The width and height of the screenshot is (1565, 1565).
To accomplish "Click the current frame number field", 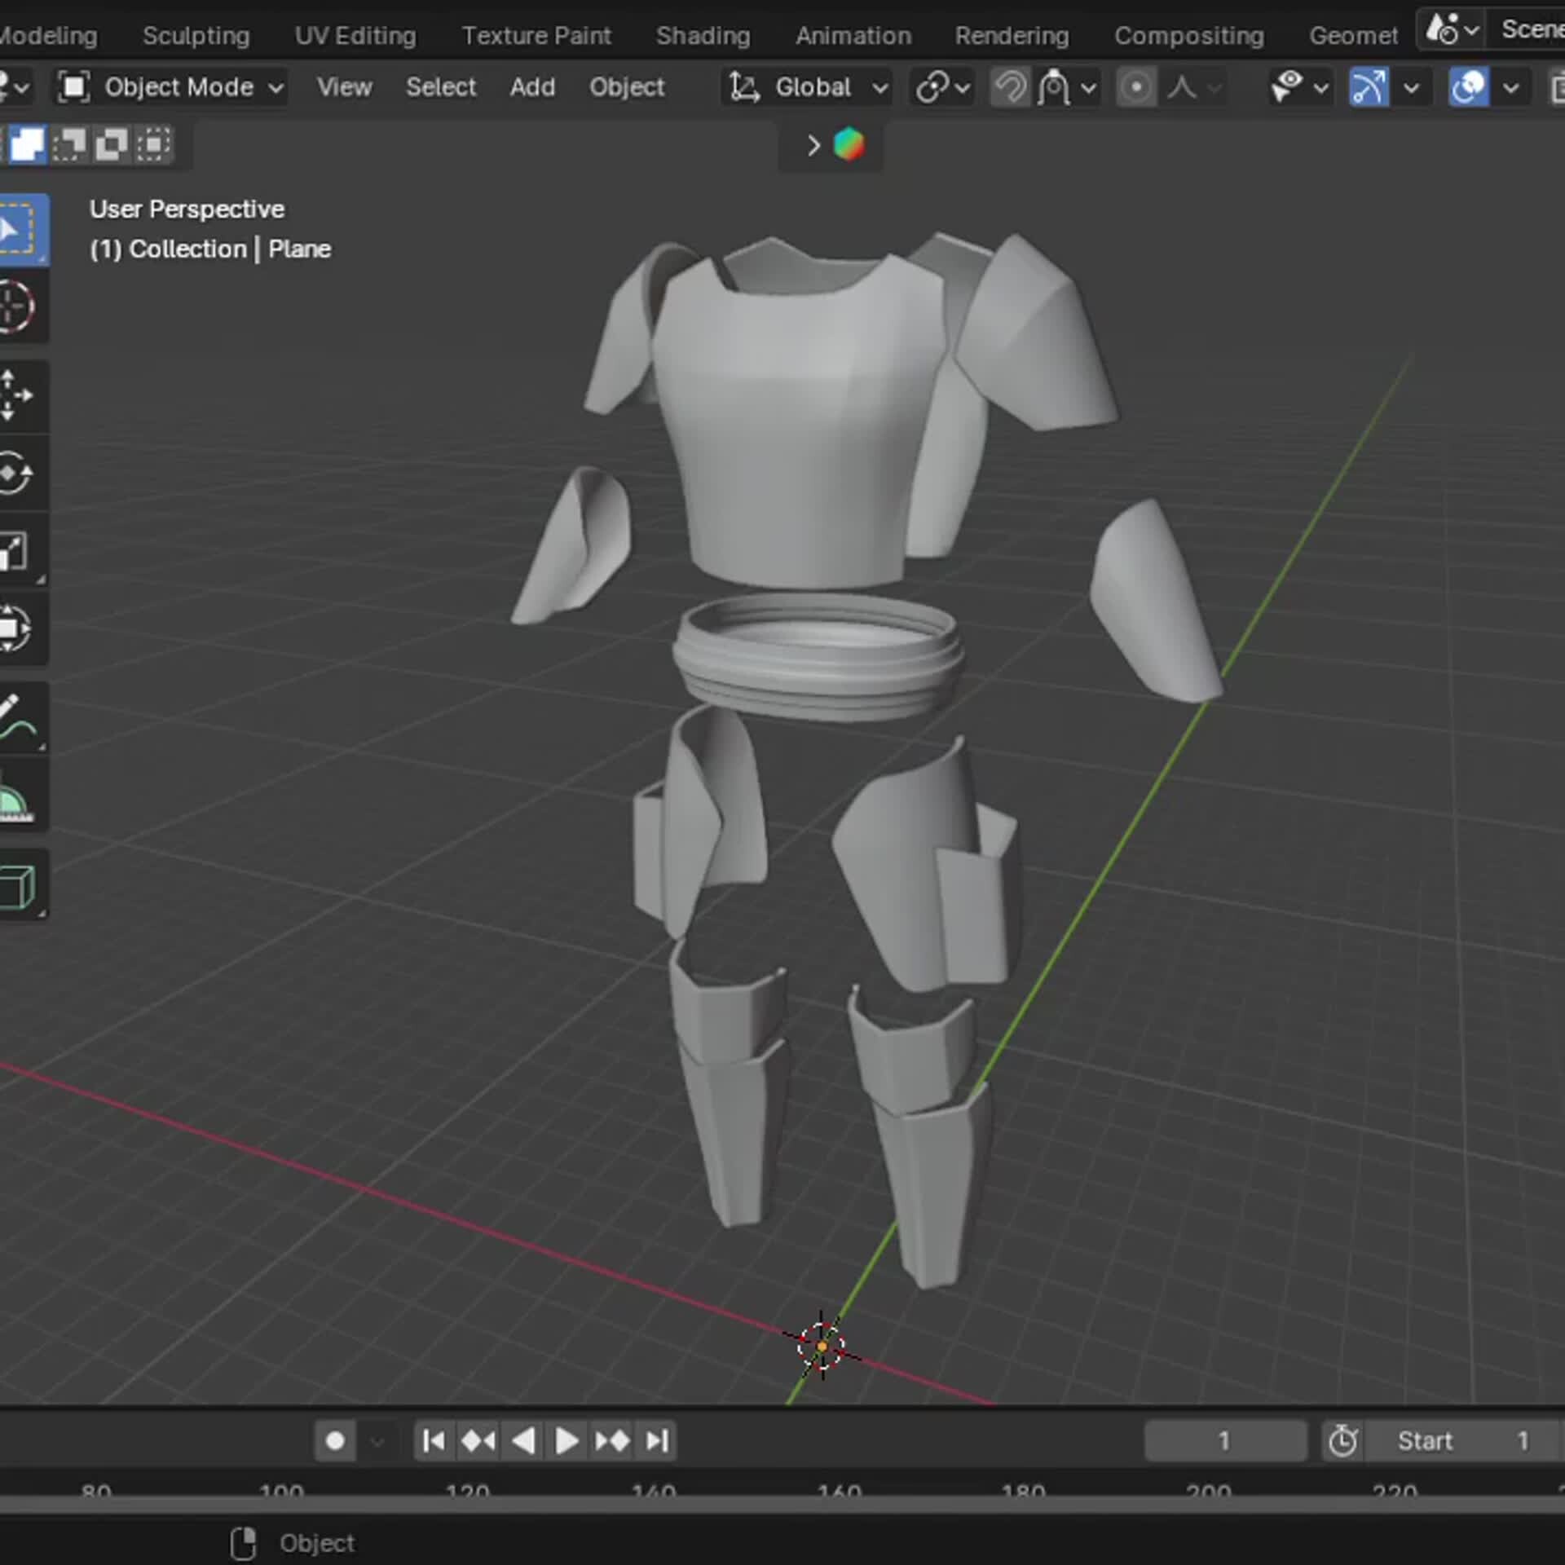I will pyautogui.click(x=1225, y=1440).
